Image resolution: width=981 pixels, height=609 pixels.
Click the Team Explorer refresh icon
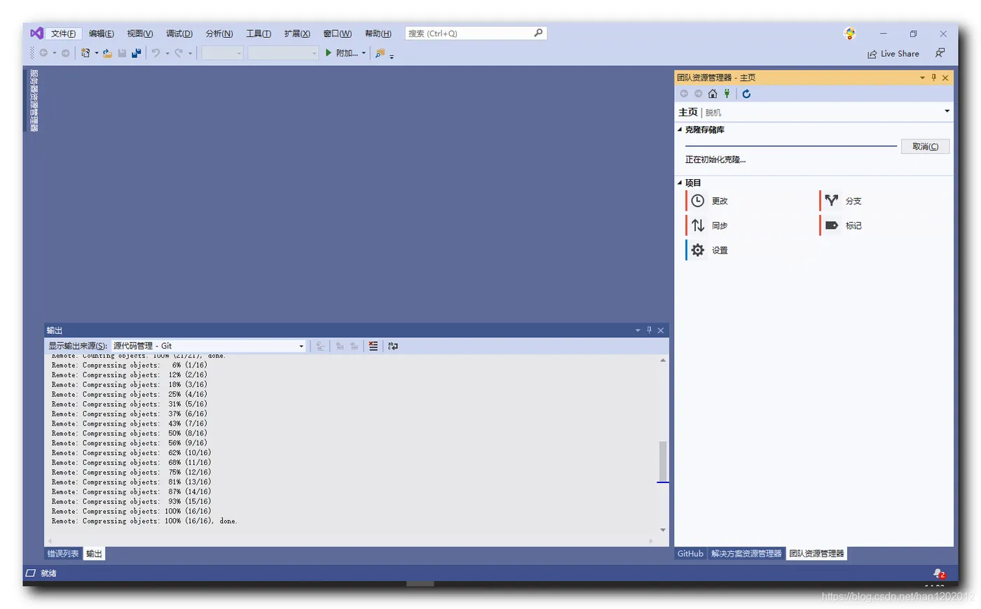(x=746, y=94)
